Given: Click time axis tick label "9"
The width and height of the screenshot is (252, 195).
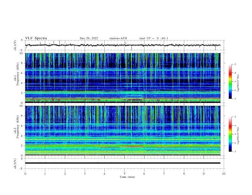Looking at the screenshot, I should pos(204,174).
